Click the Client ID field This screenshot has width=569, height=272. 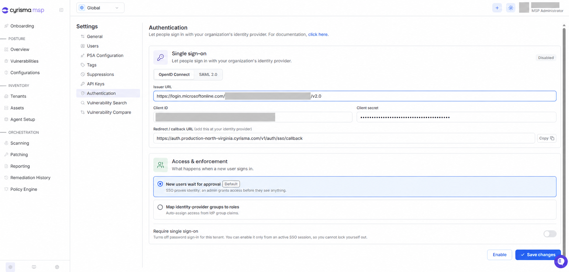click(x=253, y=117)
